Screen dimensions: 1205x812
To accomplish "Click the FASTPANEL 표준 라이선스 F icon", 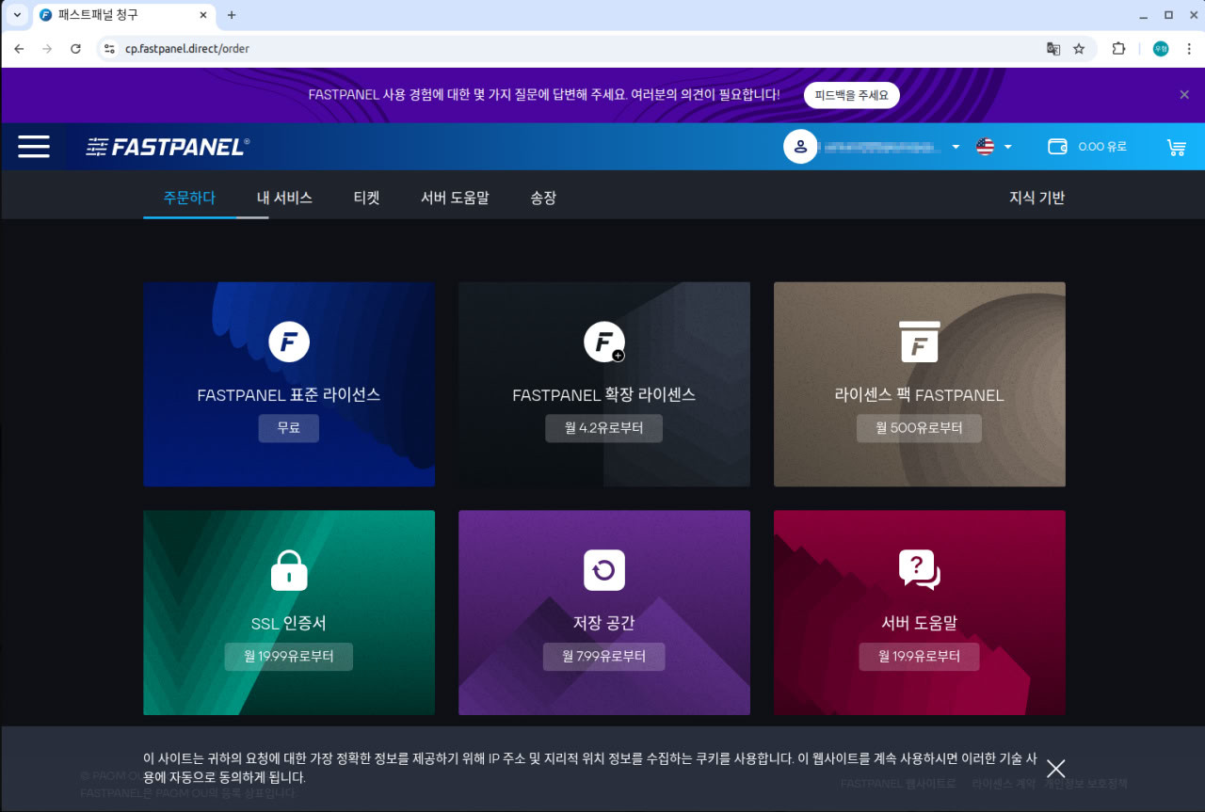I will (289, 342).
